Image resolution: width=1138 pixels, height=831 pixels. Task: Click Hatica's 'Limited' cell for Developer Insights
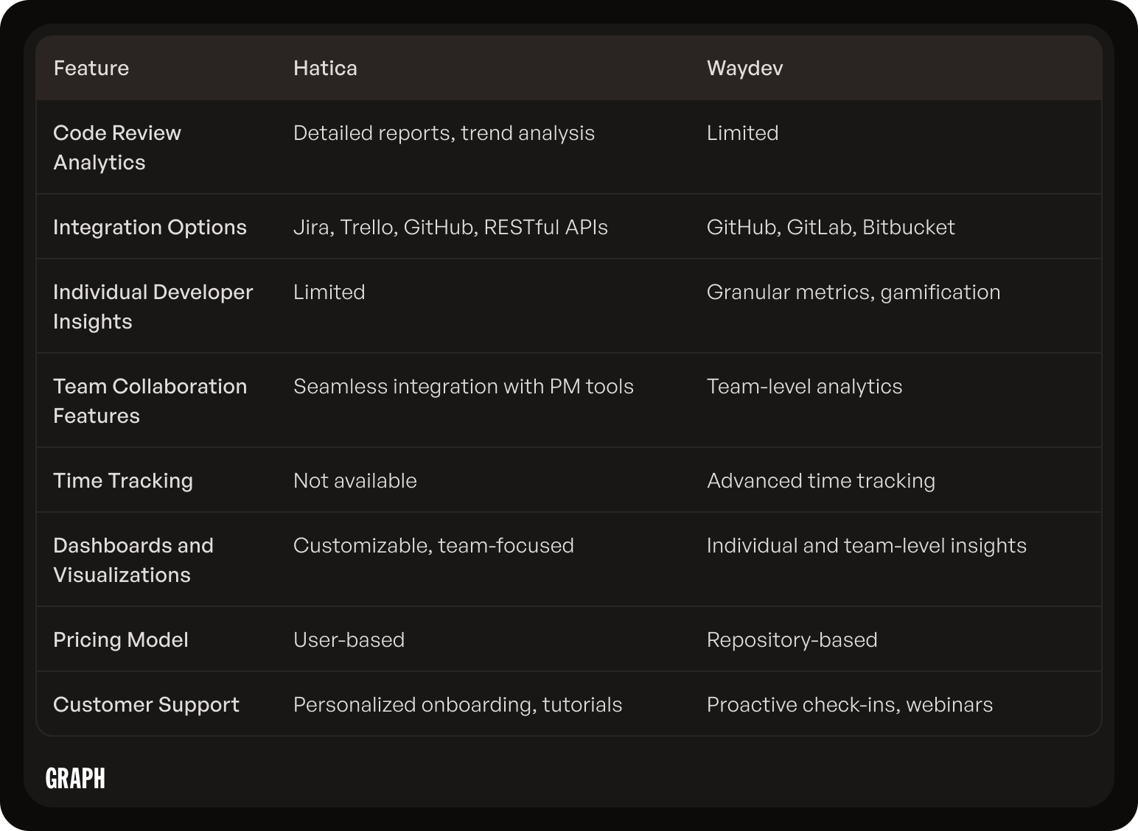point(329,292)
